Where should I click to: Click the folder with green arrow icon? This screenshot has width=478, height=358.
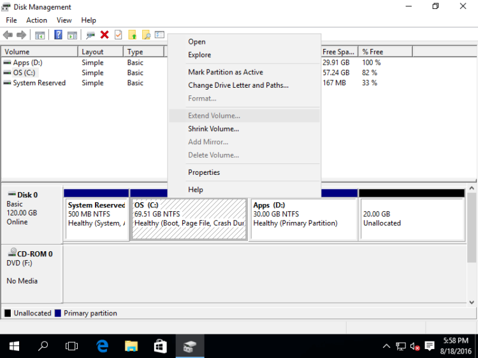(133, 35)
